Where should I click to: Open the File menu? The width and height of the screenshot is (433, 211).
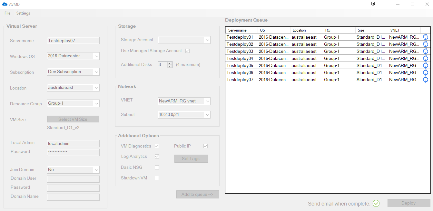coord(7,13)
